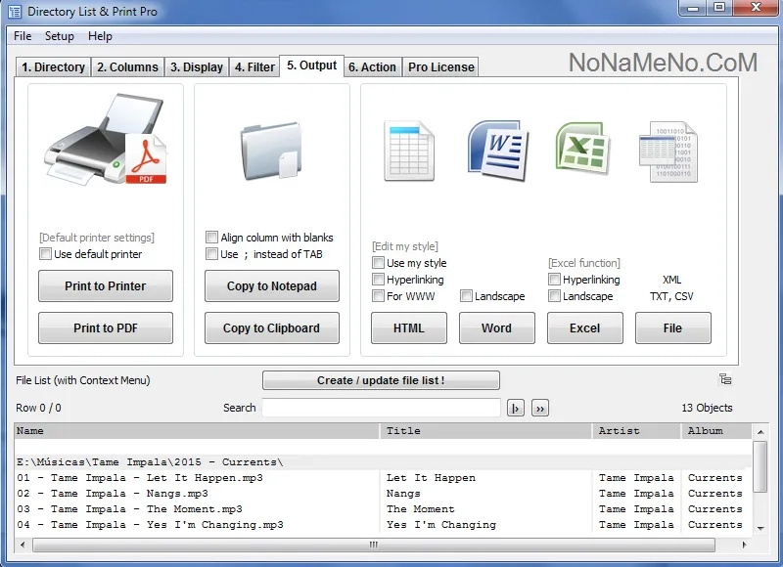The image size is (783, 567).
Task: Open the 6. Action tab
Action: pos(373,67)
